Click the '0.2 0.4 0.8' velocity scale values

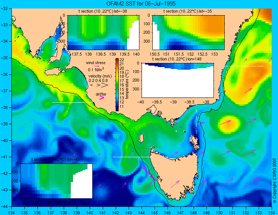pyautogui.click(x=98, y=80)
